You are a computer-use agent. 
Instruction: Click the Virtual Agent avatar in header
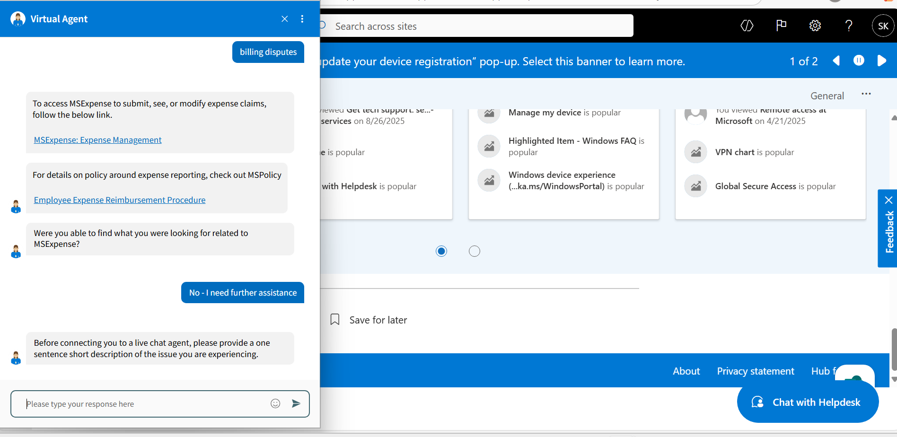tap(18, 19)
